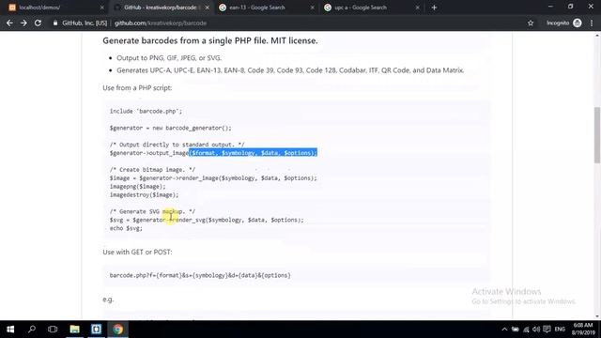Click the scrollbar down arrow

click(x=597, y=316)
